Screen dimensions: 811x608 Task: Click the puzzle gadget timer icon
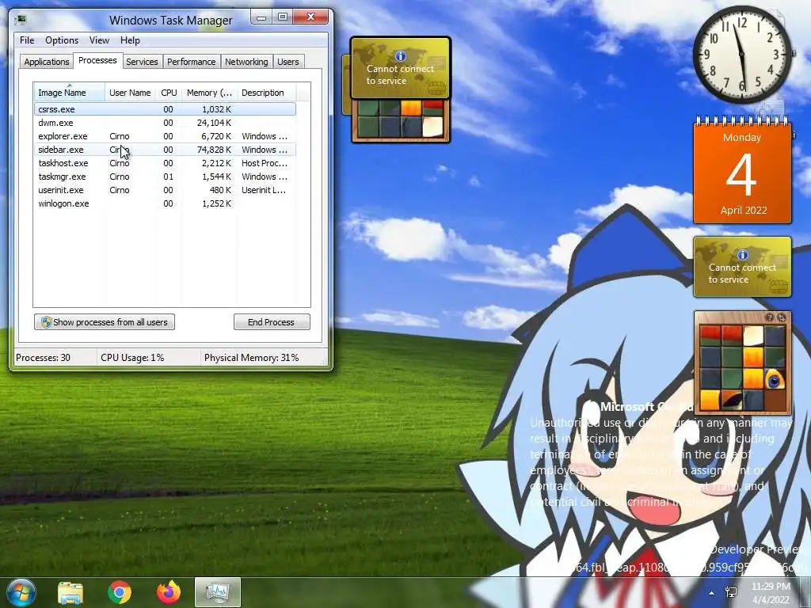[x=782, y=317]
